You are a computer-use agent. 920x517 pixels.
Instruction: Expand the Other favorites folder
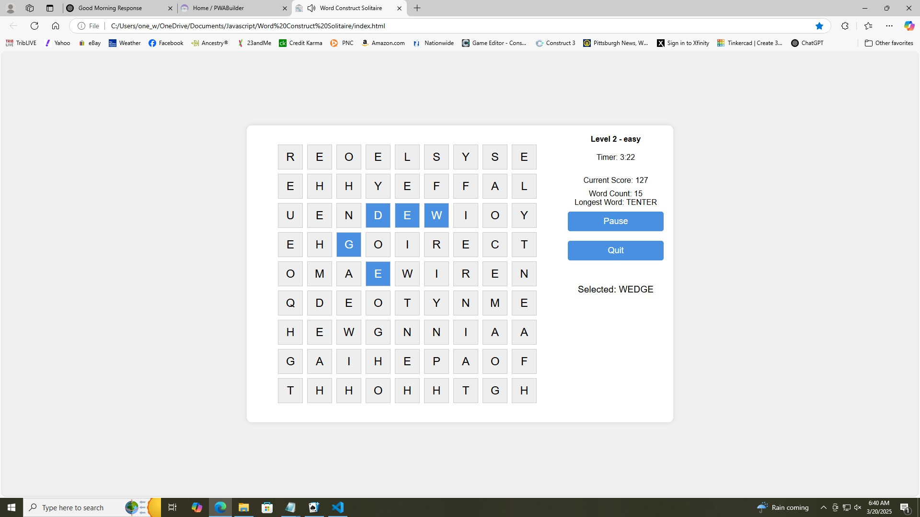click(x=889, y=43)
